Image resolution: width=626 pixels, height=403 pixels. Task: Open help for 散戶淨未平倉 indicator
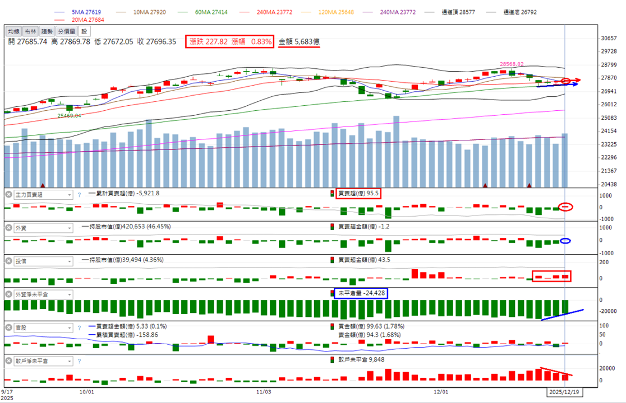coord(80,361)
